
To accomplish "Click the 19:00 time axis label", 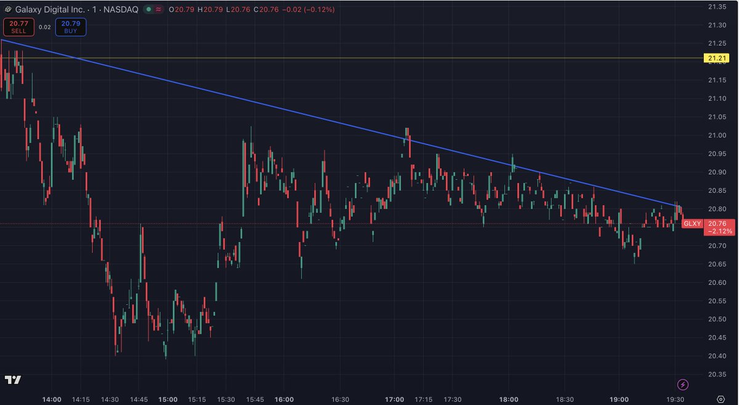I will 619,399.
